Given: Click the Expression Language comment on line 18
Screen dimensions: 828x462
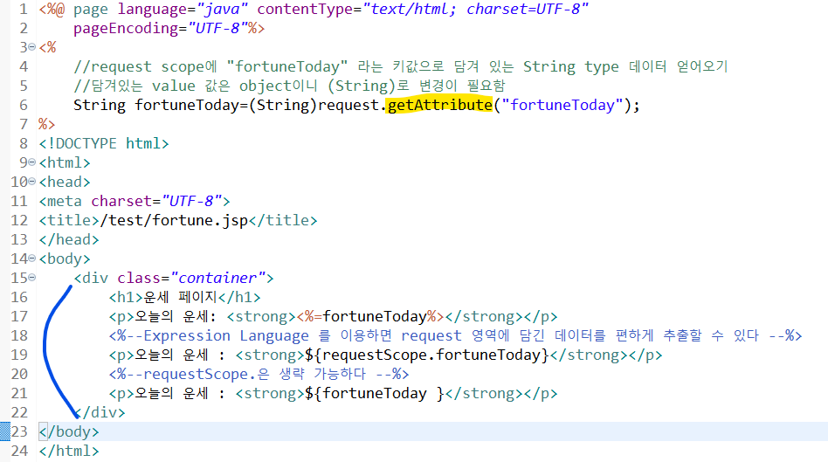Looking at the screenshot, I should (455, 336).
